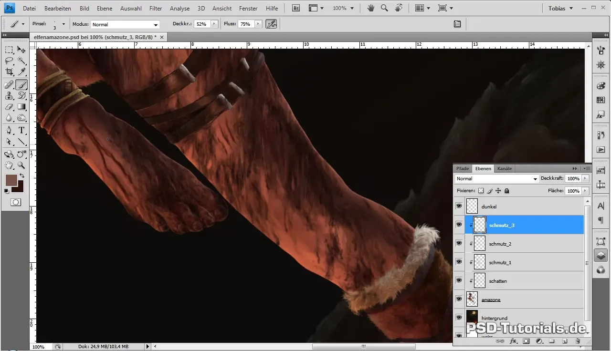This screenshot has height=351, width=611.
Task: Select the Eyedropper tool
Action: point(21,72)
